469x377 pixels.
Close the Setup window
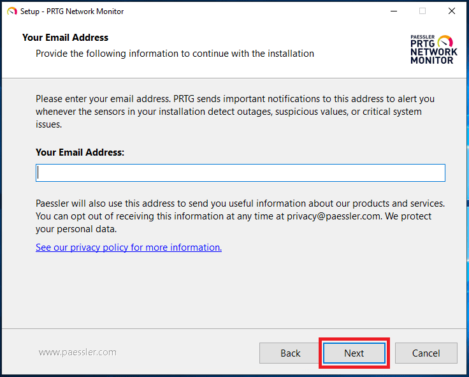pyautogui.click(x=452, y=11)
